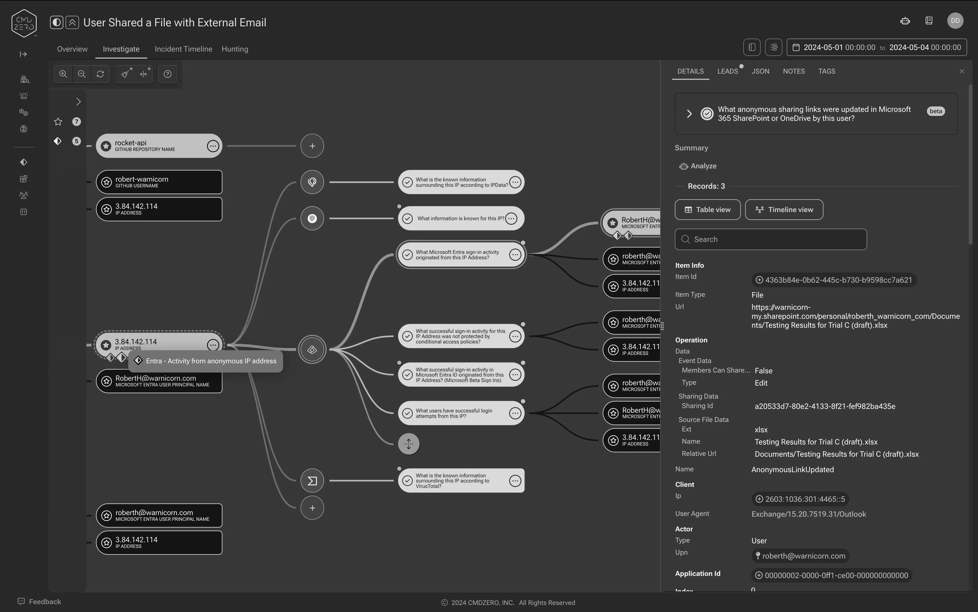Screen dimensions: 978x612
Task: Select the Investigate tab
Action: (x=121, y=49)
